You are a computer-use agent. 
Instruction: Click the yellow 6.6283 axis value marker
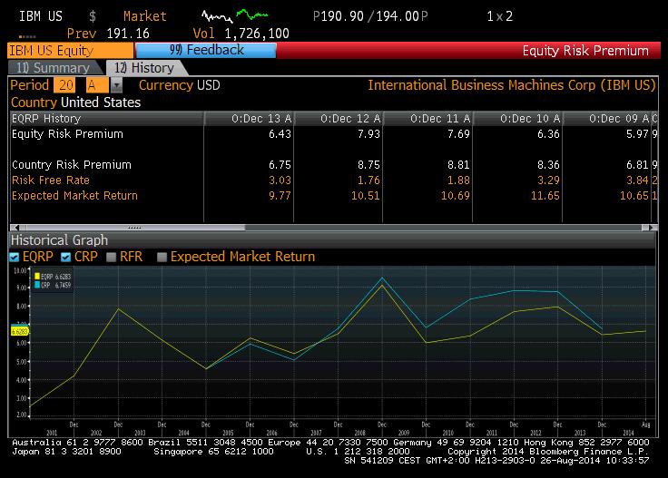tap(20, 331)
